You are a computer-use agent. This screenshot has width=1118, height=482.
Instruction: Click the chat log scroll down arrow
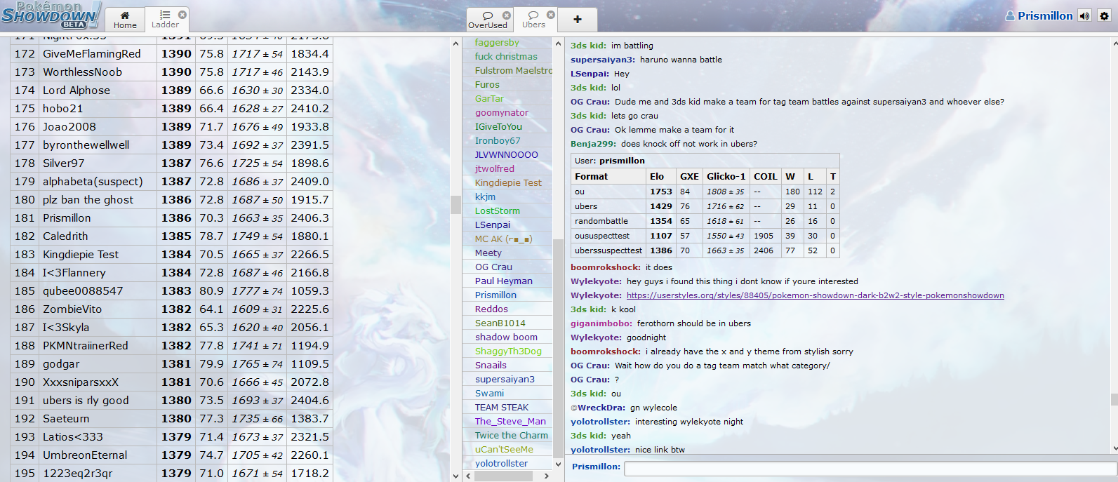coord(1114,448)
